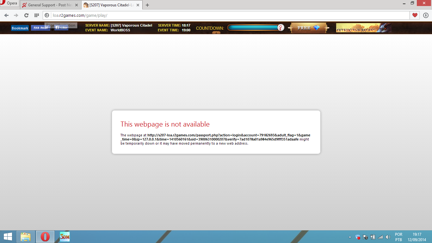The image size is (432, 243).
Task: Expand the arrow below the countdown
Action: (x=216, y=33)
